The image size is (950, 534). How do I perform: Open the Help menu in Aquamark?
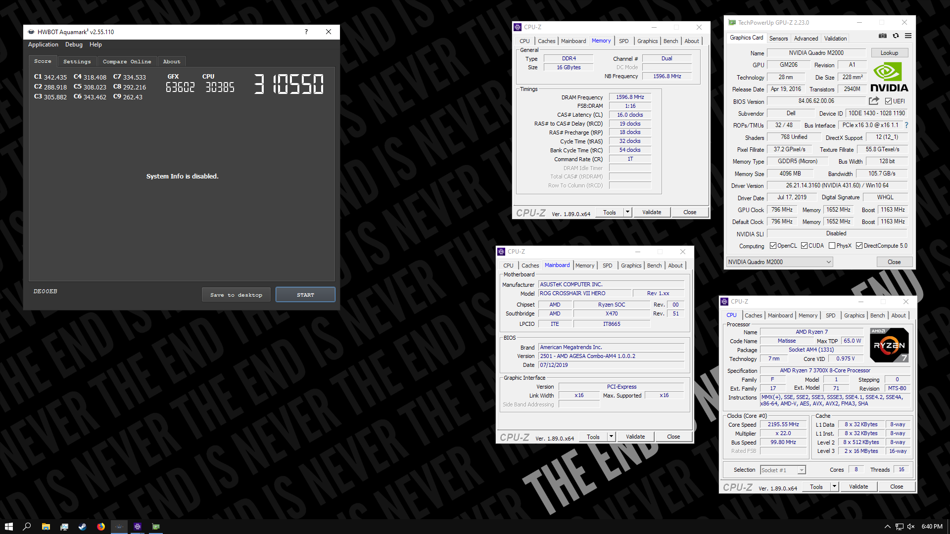click(95, 44)
